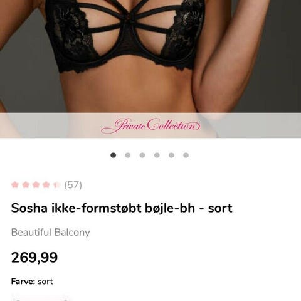Click the Private Collection logo banner
The width and height of the screenshot is (301, 301).
tap(150, 125)
